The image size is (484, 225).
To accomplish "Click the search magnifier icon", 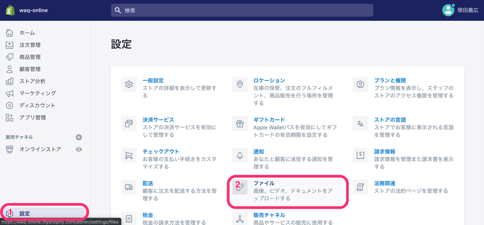I will pyautogui.click(x=118, y=10).
